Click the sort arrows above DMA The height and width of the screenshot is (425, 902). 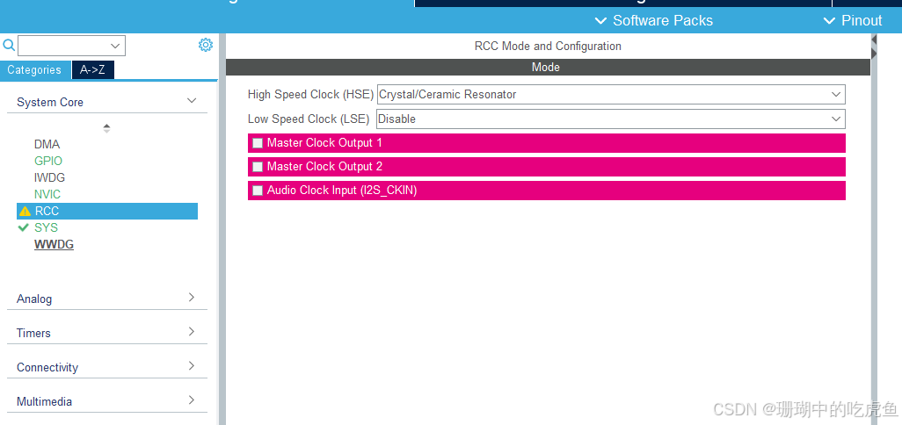coord(106,128)
